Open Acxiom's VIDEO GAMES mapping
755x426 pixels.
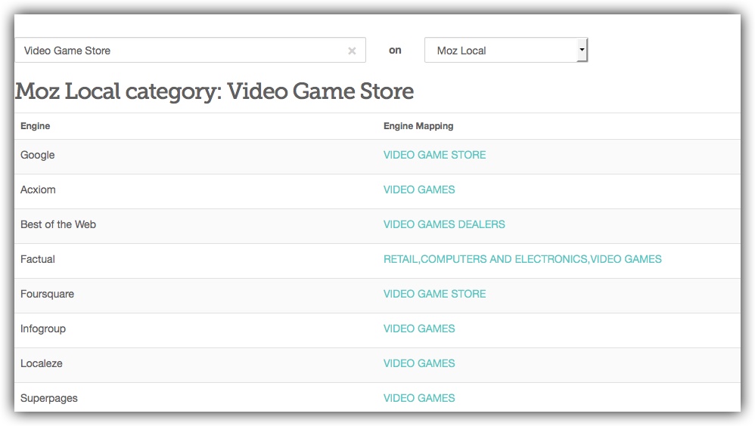point(419,190)
